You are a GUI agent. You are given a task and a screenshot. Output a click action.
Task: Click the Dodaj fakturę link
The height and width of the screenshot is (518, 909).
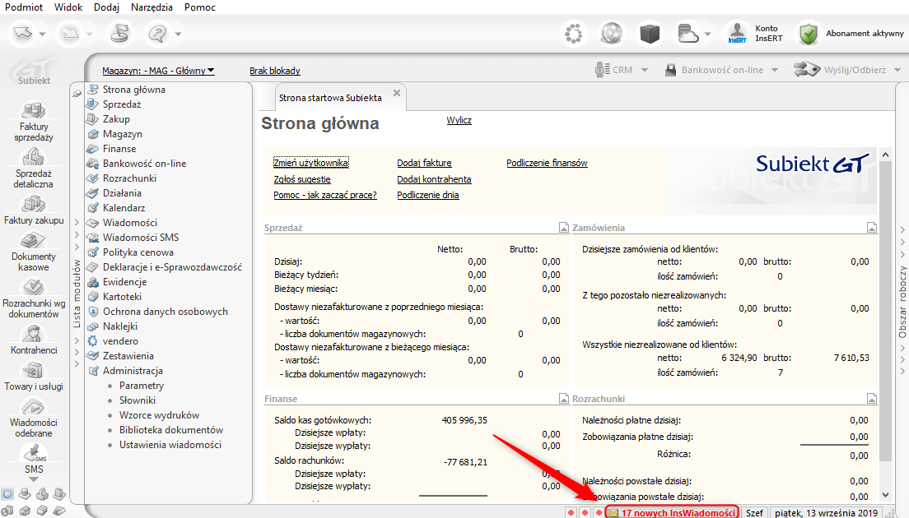point(424,163)
